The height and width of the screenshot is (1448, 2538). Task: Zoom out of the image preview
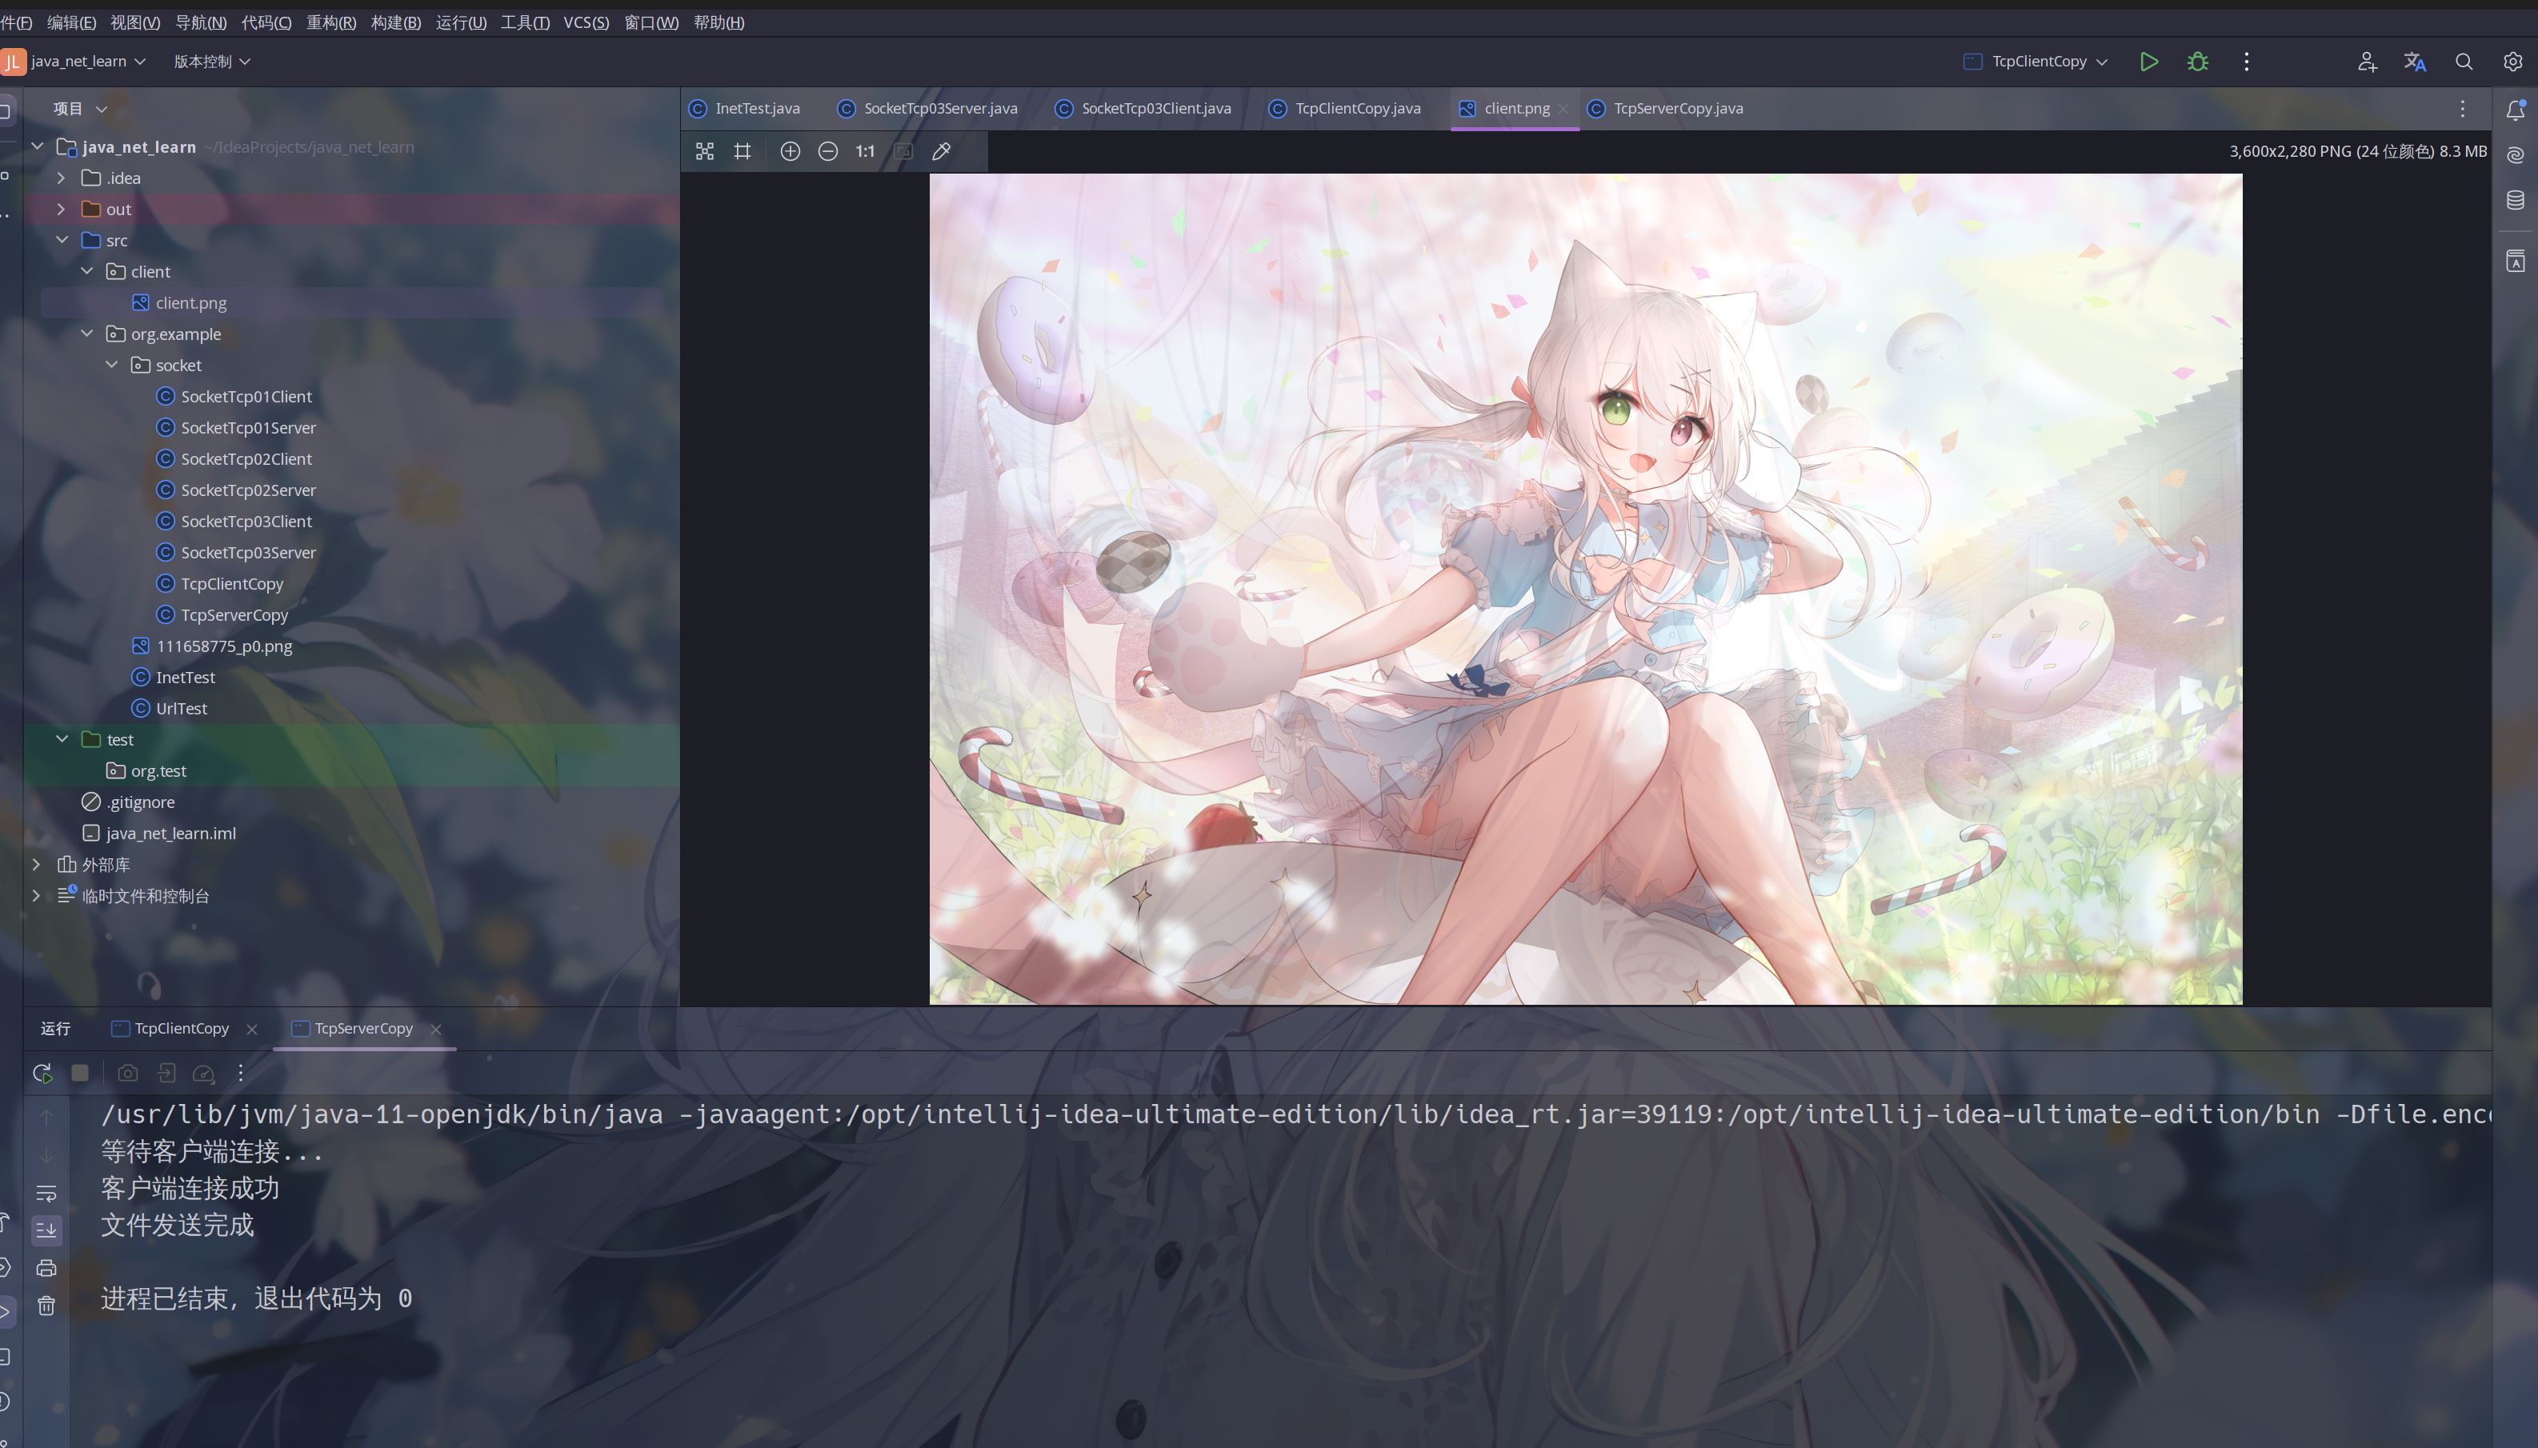(827, 151)
